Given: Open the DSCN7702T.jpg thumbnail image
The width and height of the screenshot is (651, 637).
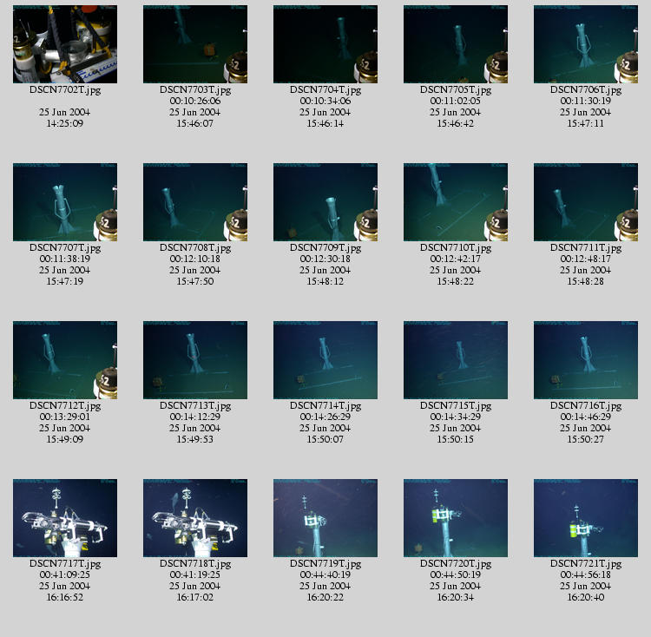Looking at the screenshot, I should [65, 44].
